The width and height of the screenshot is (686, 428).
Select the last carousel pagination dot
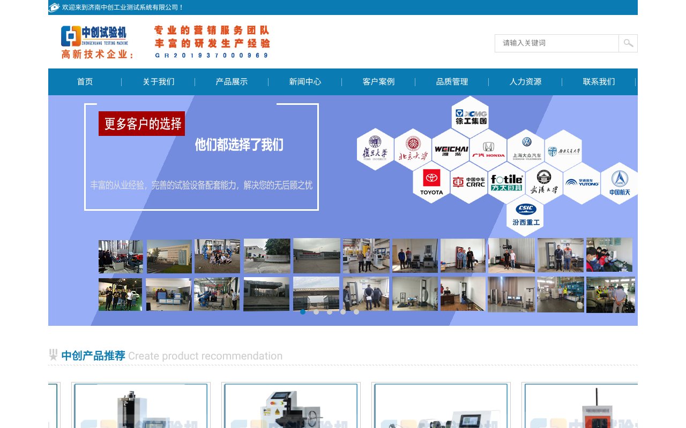pos(356,311)
